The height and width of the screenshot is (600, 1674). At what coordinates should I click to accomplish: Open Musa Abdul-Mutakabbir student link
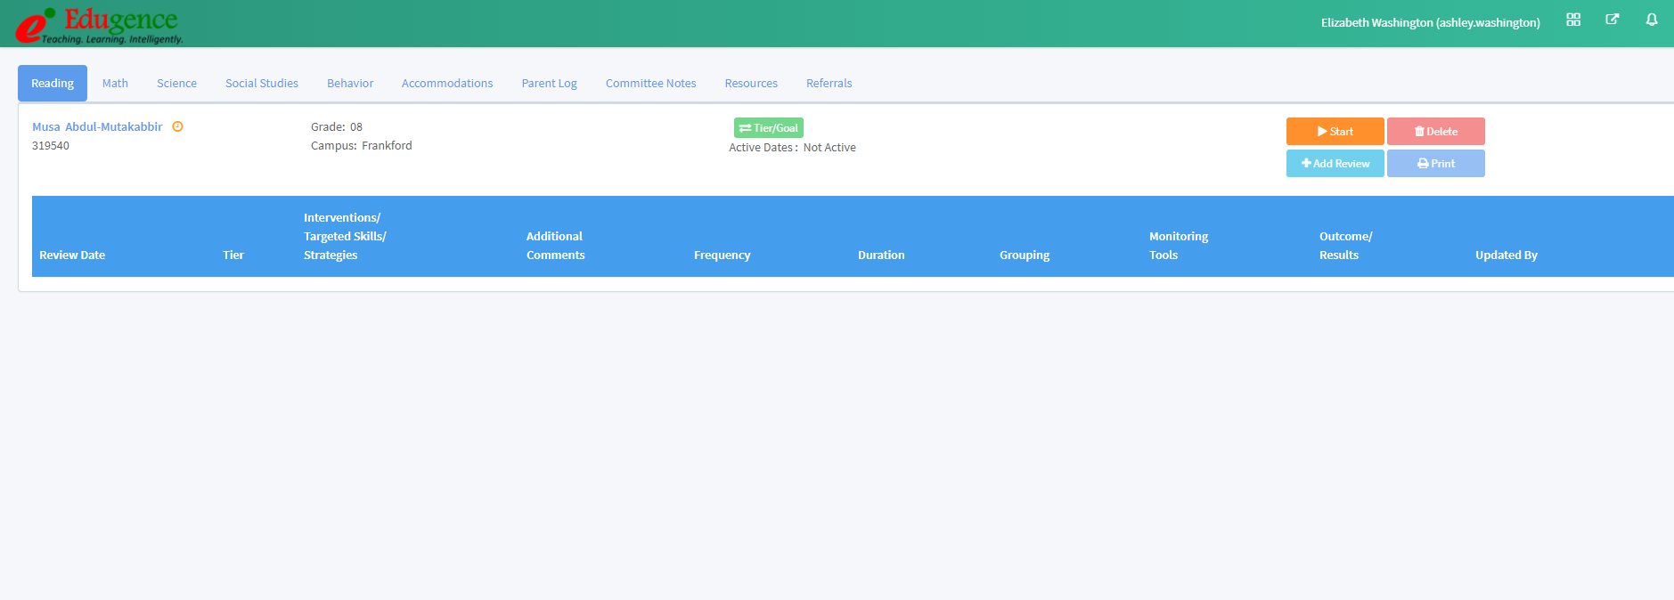(x=97, y=127)
